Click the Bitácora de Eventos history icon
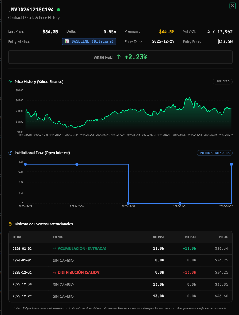Screen dimensions: 239x315 [10, 224]
